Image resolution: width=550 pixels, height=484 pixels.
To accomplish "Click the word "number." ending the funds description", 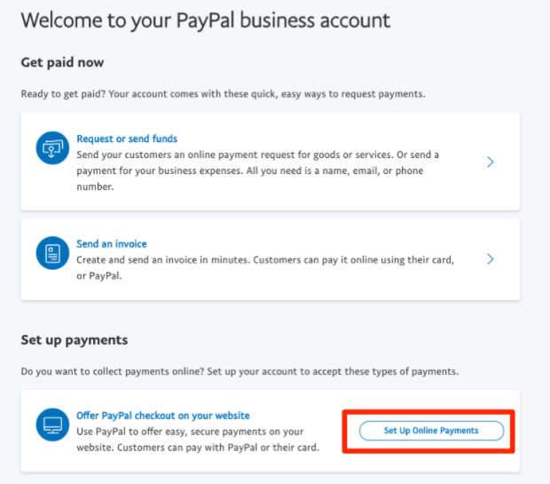I will tap(96, 186).
